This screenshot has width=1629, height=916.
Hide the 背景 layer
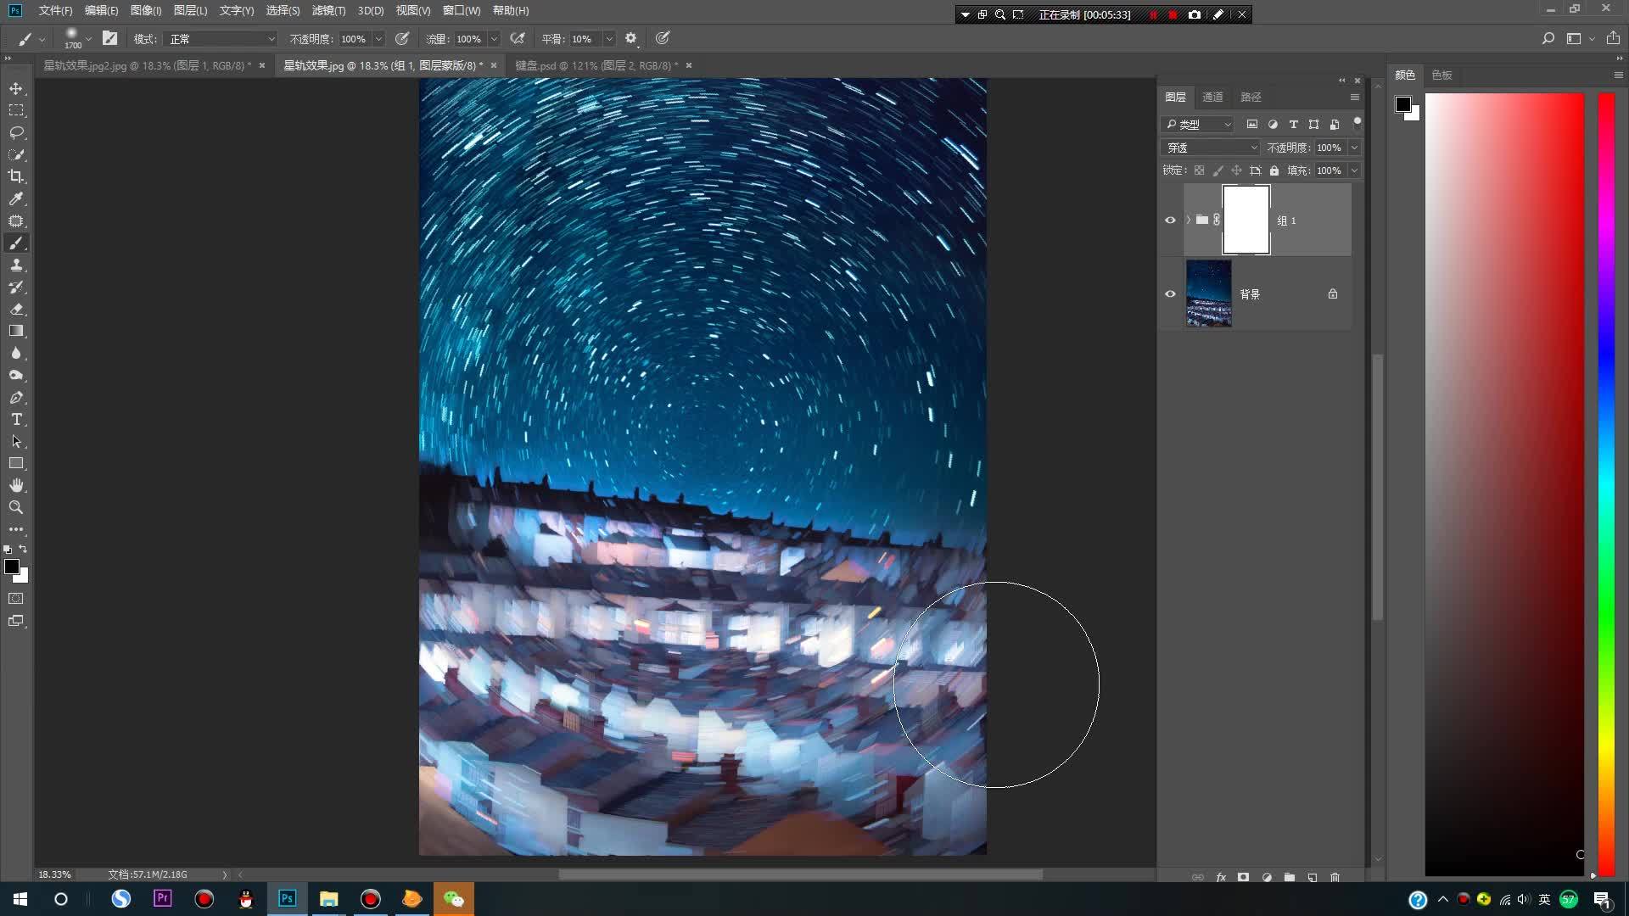point(1170,293)
